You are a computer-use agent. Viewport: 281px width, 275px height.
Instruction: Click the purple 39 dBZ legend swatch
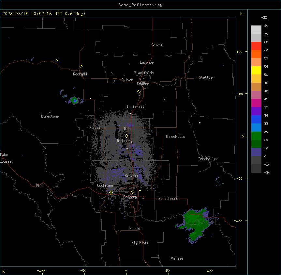(256, 111)
